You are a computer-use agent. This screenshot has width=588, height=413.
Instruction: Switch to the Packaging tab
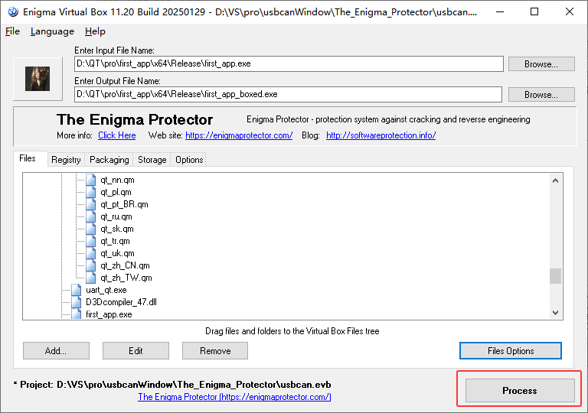[109, 160]
